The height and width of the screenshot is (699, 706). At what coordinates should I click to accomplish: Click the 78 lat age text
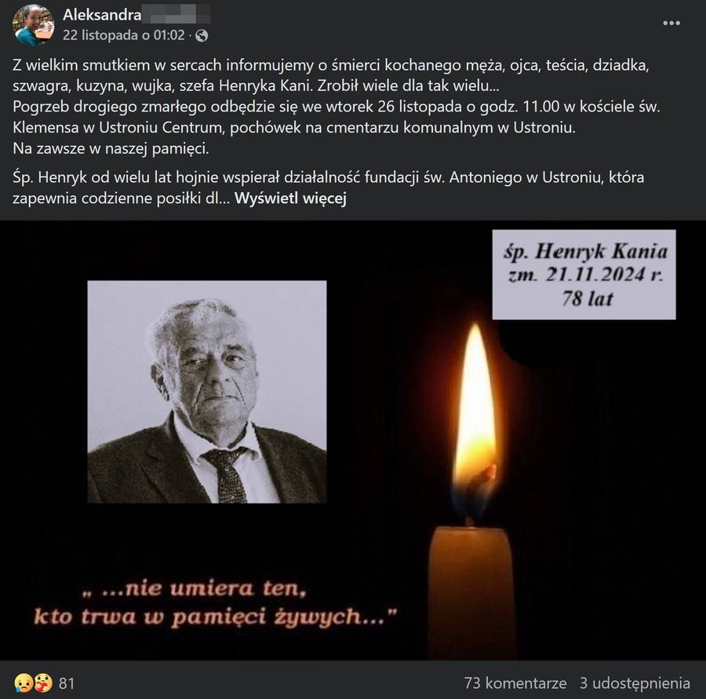587,298
